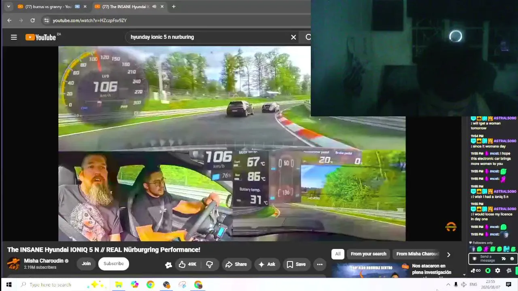Select the All filter chip
This screenshot has height=291, width=518.
click(338, 254)
